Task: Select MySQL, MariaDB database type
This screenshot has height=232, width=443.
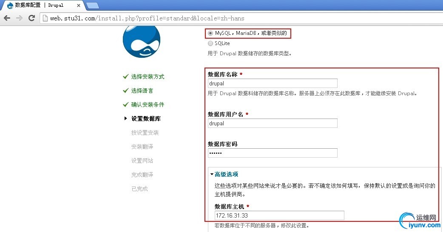Action: (x=210, y=33)
